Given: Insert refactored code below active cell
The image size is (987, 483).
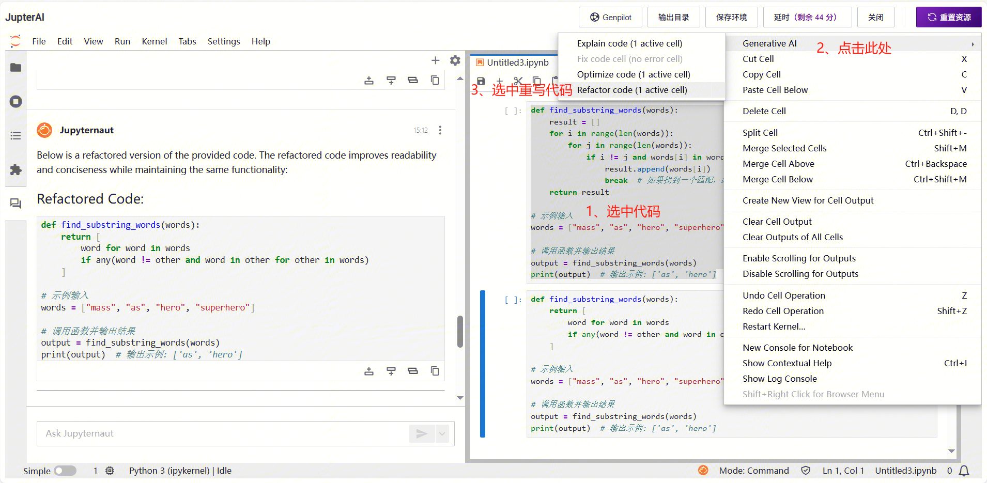Looking at the screenshot, I should (391, 371).
